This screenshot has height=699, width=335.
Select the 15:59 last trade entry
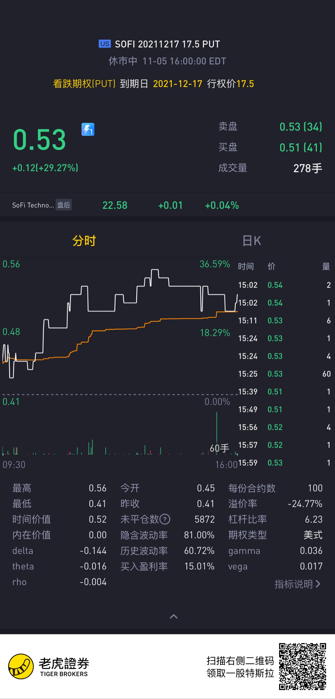click(284, 463)
